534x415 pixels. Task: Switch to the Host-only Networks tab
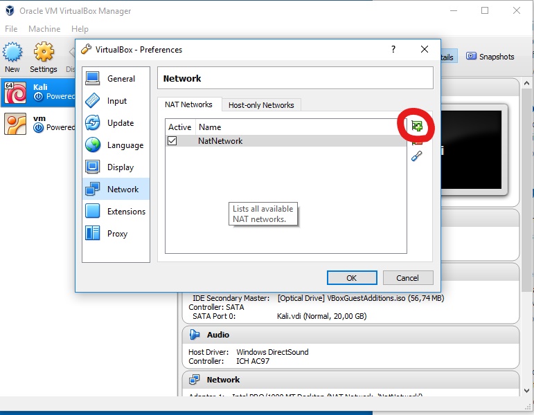(261, 105)
